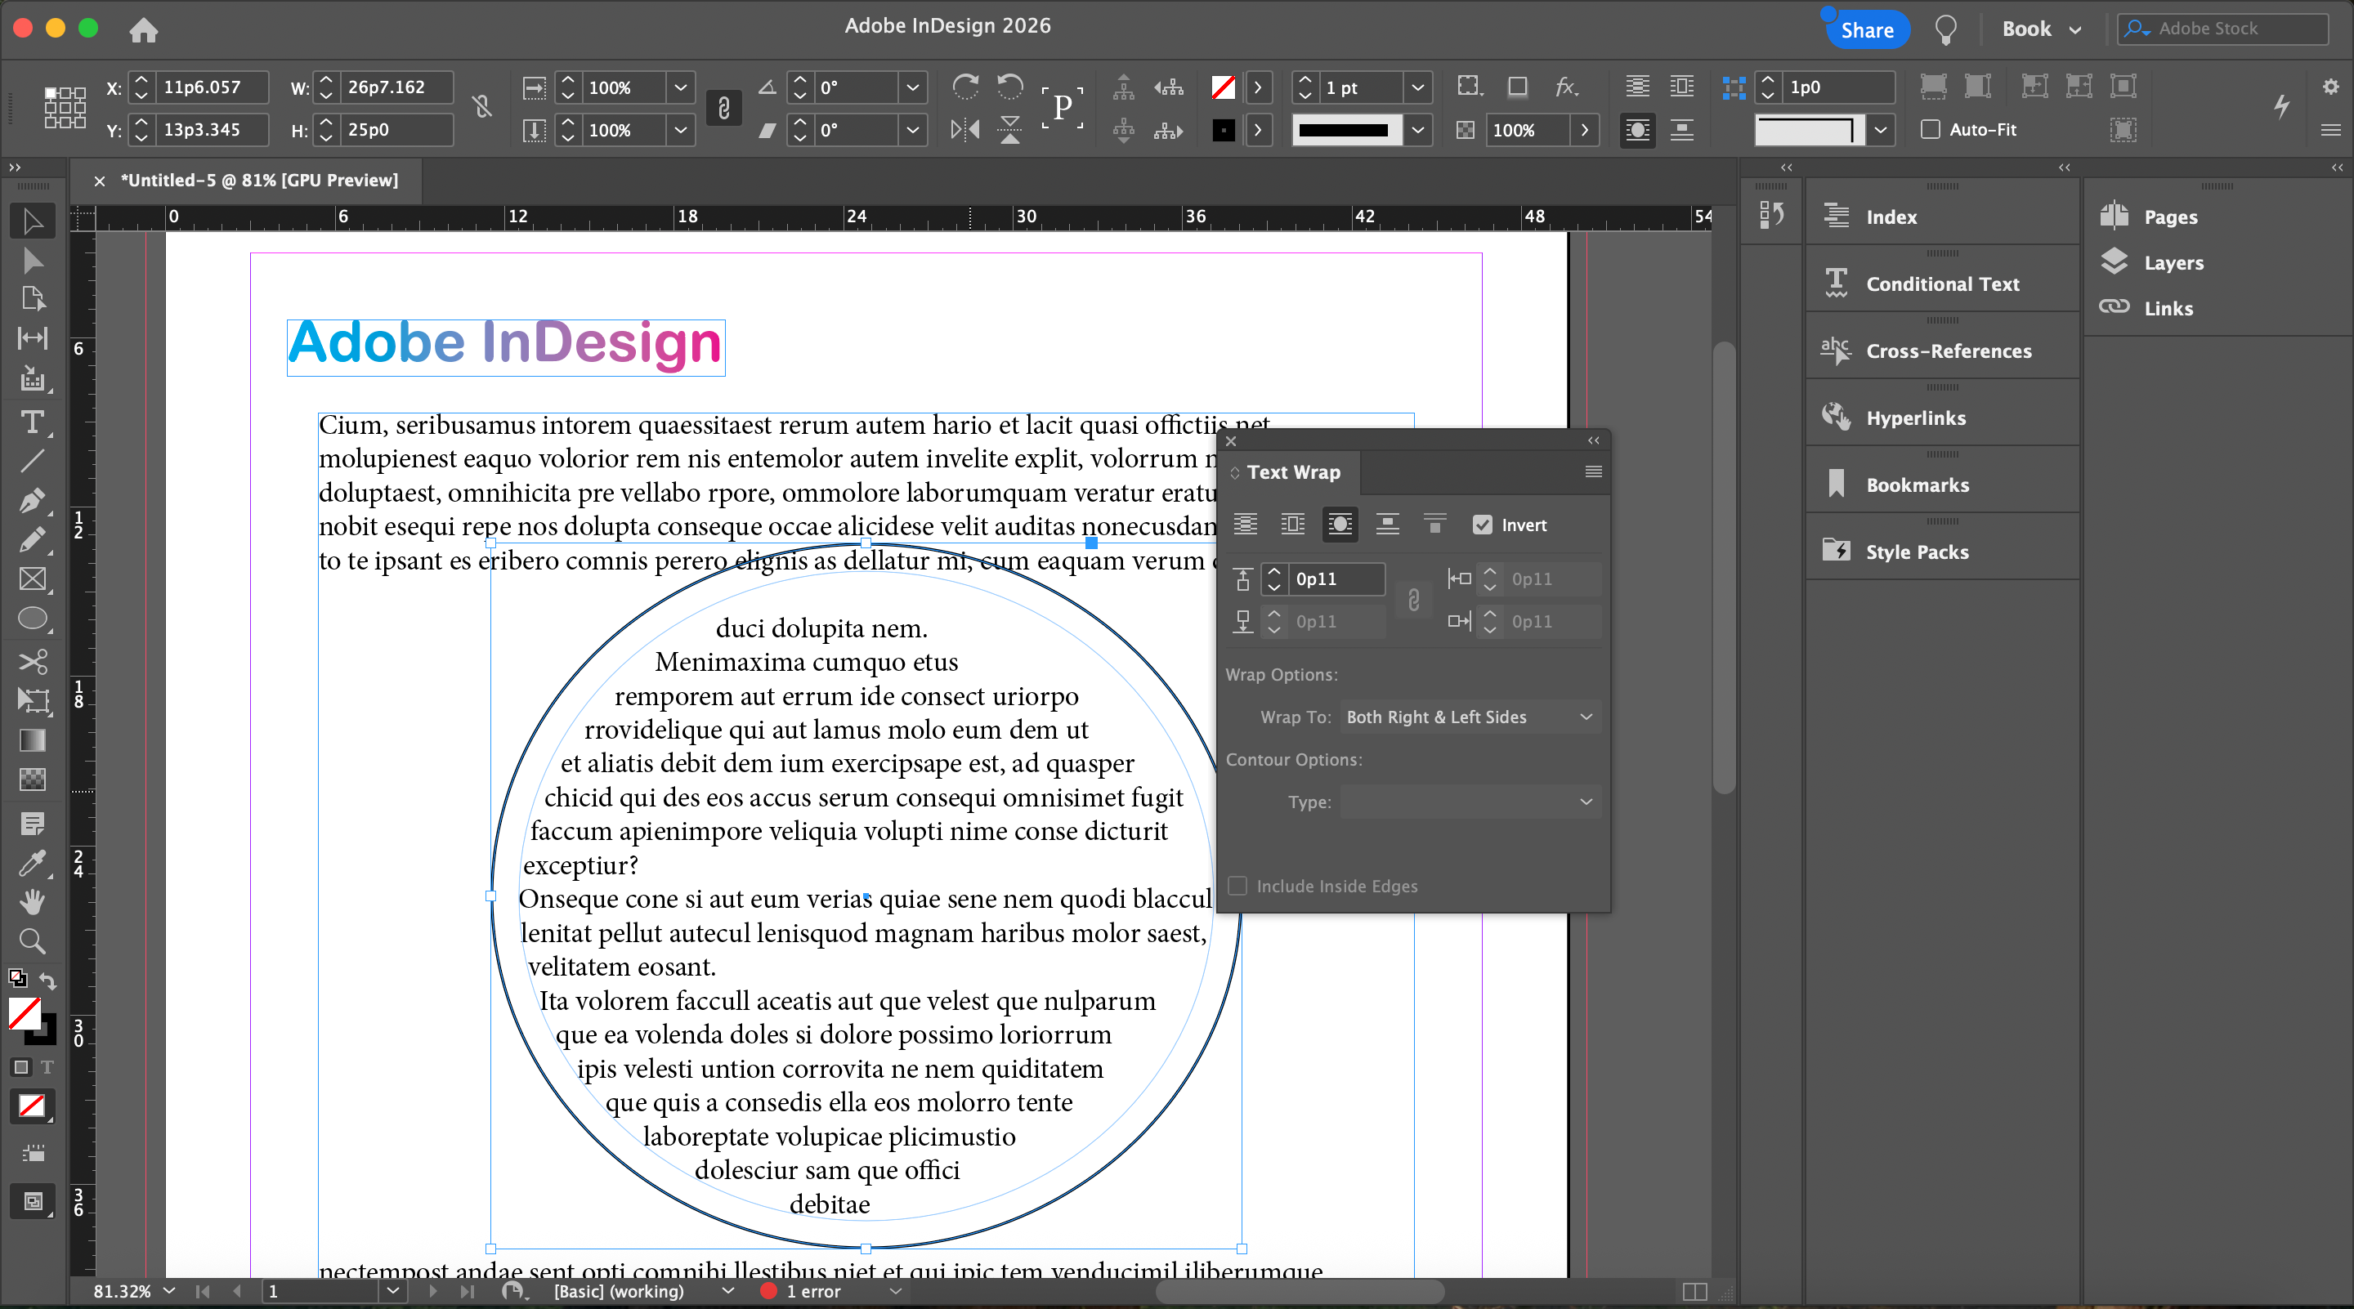Click the Fill color swatch
Screen dimensions: 2354x1309
(24, 1013)
